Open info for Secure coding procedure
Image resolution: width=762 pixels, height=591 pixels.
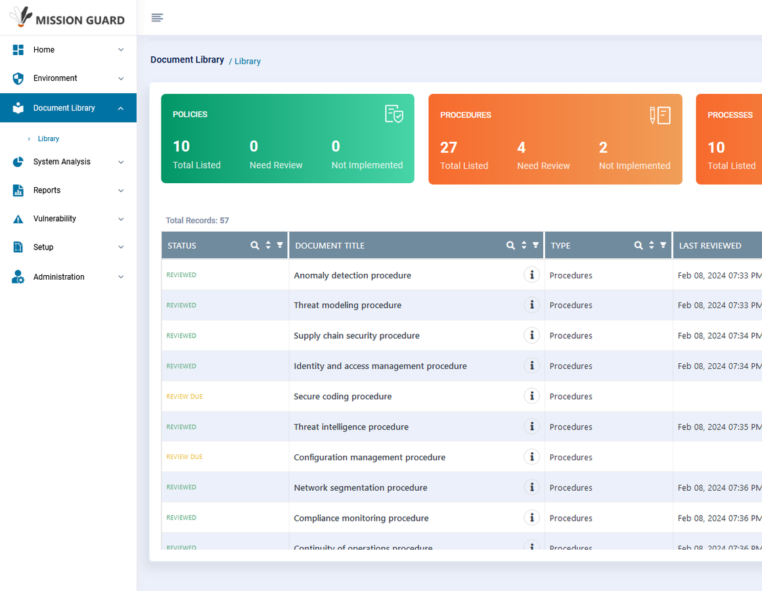[531, 396]
